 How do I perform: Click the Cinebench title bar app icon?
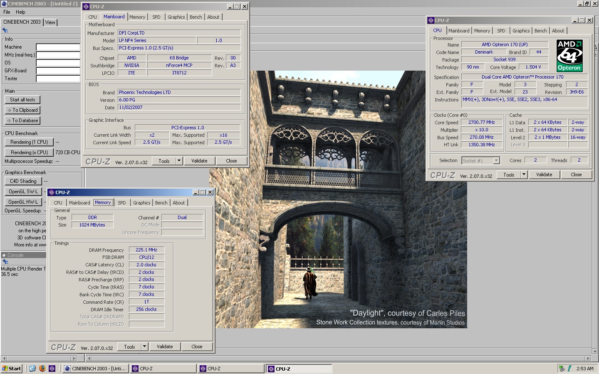(4, 3)
